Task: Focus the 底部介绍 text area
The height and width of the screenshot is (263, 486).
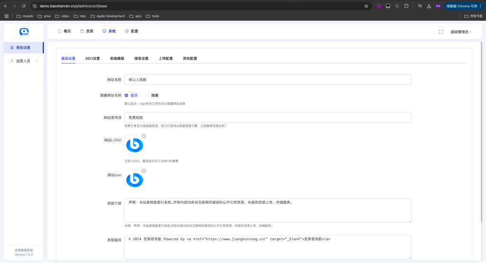Action: click(x=268, y=210)
